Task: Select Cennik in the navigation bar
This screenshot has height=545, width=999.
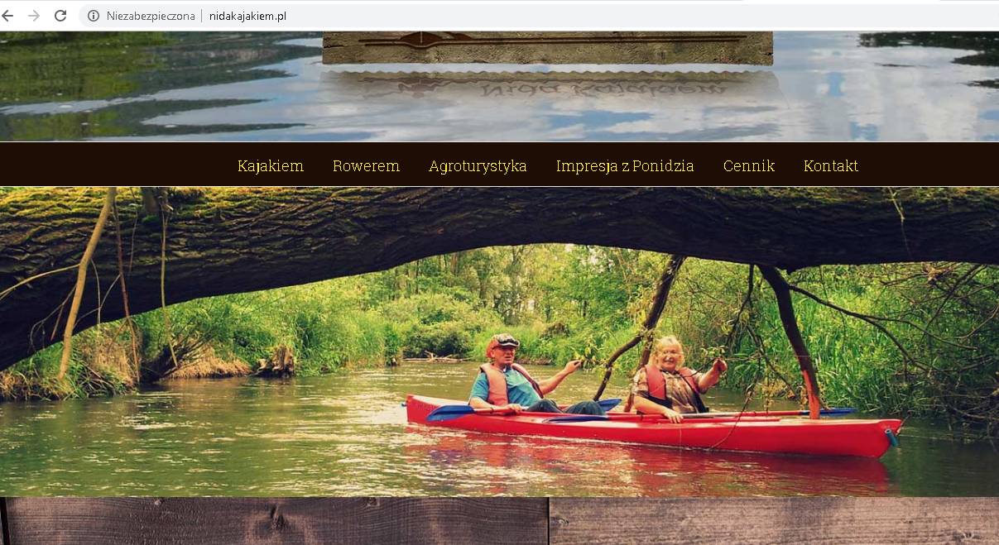Action: (749, 166)
